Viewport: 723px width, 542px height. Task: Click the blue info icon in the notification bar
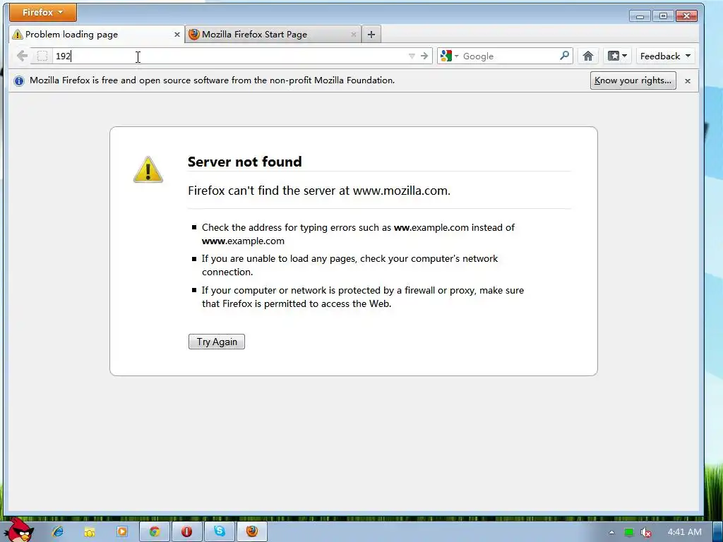(x=19, y=81)
